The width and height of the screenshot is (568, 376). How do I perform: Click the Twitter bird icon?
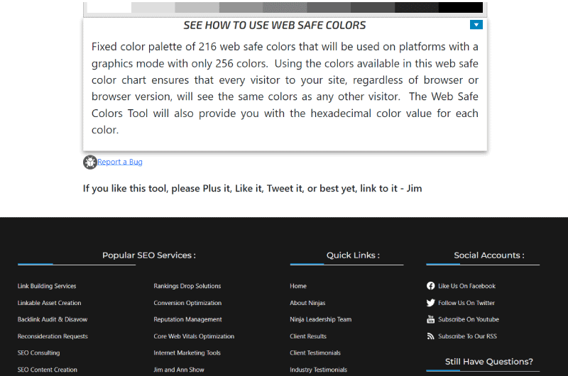pos(430,303)
